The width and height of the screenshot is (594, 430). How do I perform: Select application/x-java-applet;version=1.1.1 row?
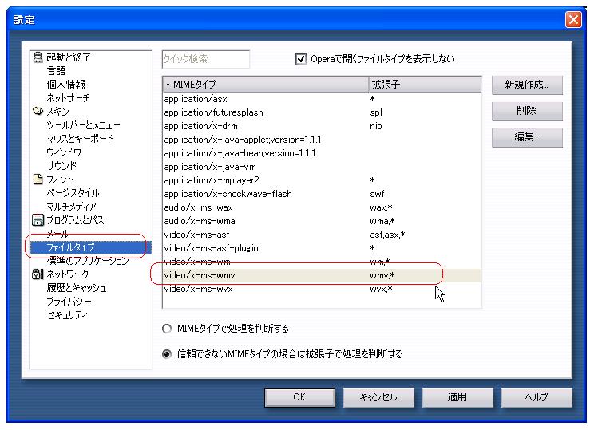coord(322,140)
